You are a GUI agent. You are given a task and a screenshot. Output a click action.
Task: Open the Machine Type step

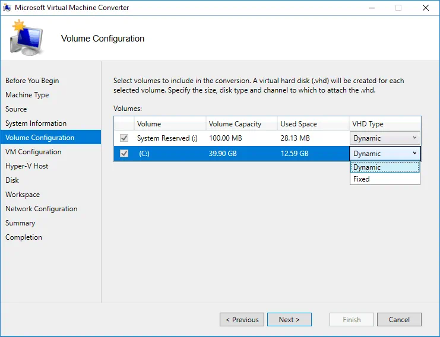tap(27, 95)
